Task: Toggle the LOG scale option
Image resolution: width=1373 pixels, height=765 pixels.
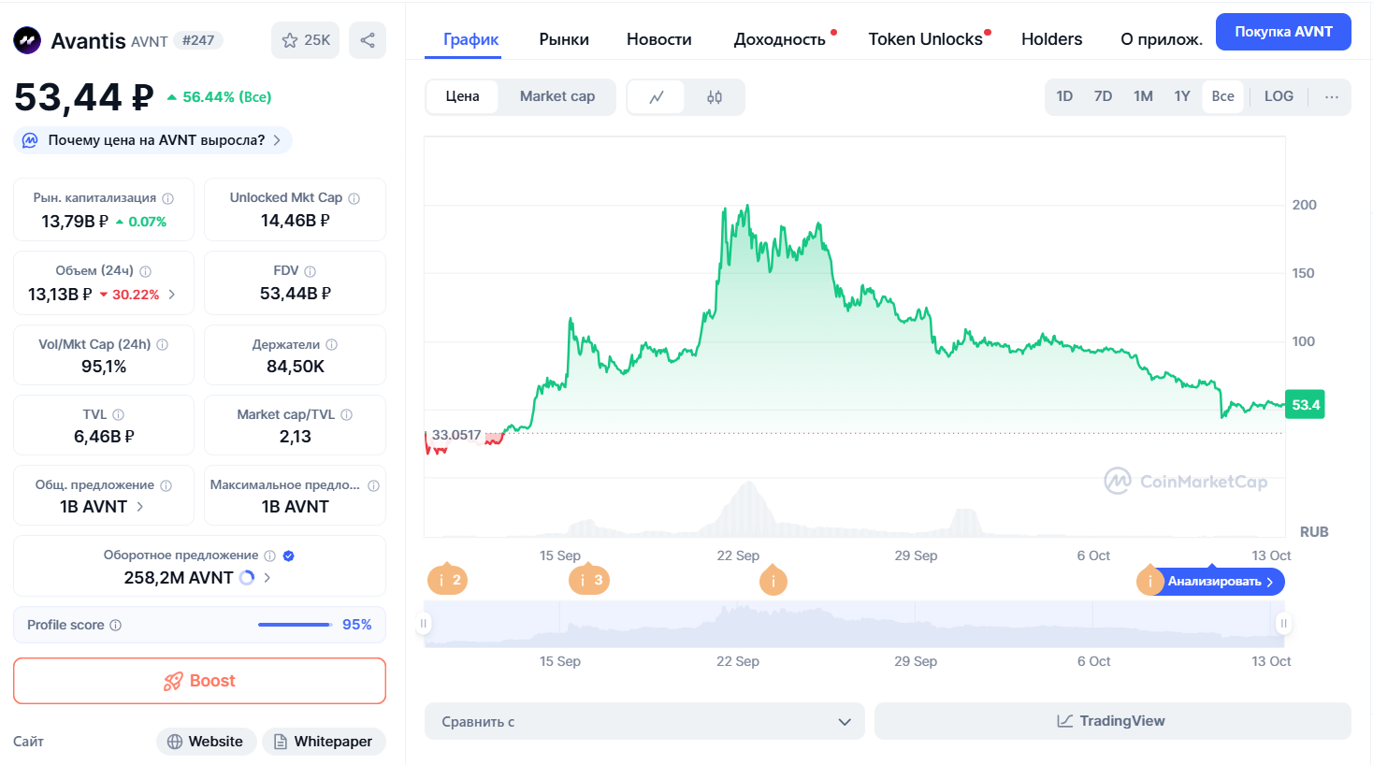Action: click(x=1279, y=96)
